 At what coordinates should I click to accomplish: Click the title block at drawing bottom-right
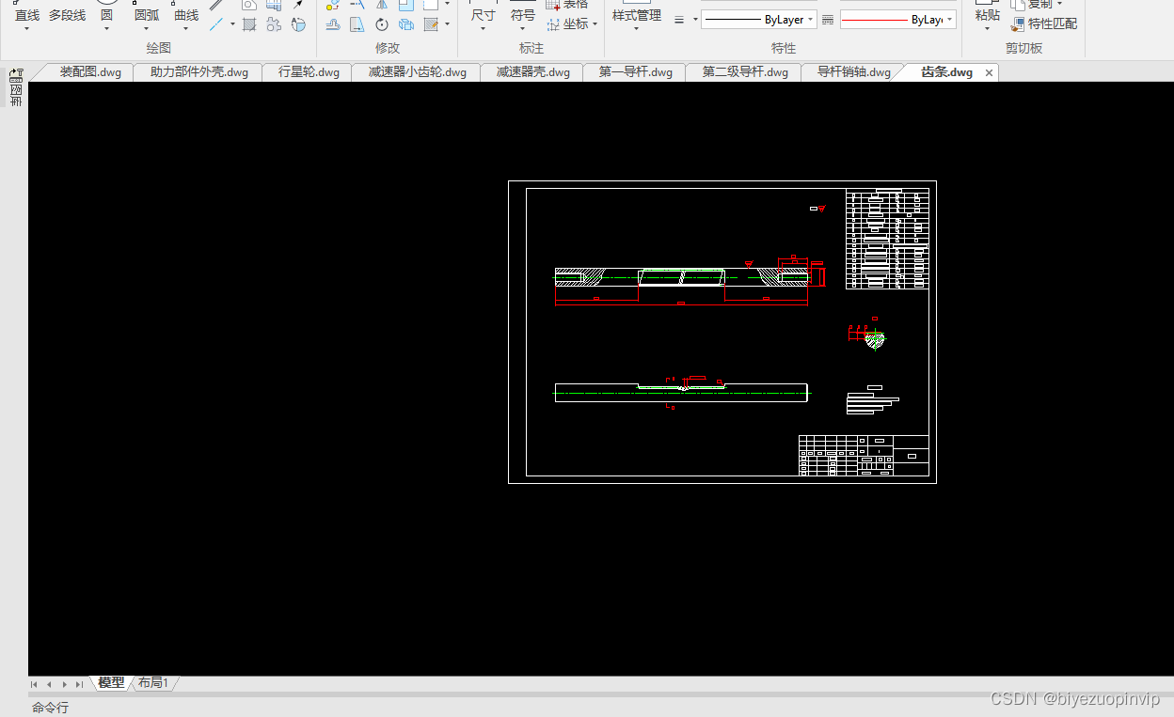click(x=864, y=455)
